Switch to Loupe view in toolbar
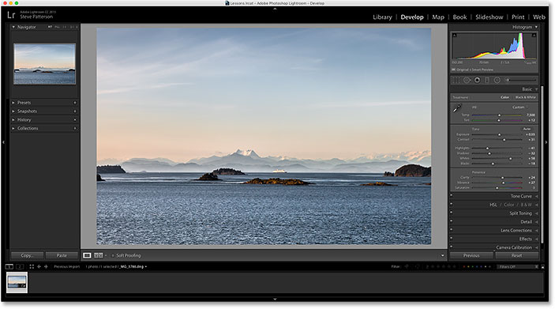The width and height of the screenshot is (555, 309). (87, 255)
